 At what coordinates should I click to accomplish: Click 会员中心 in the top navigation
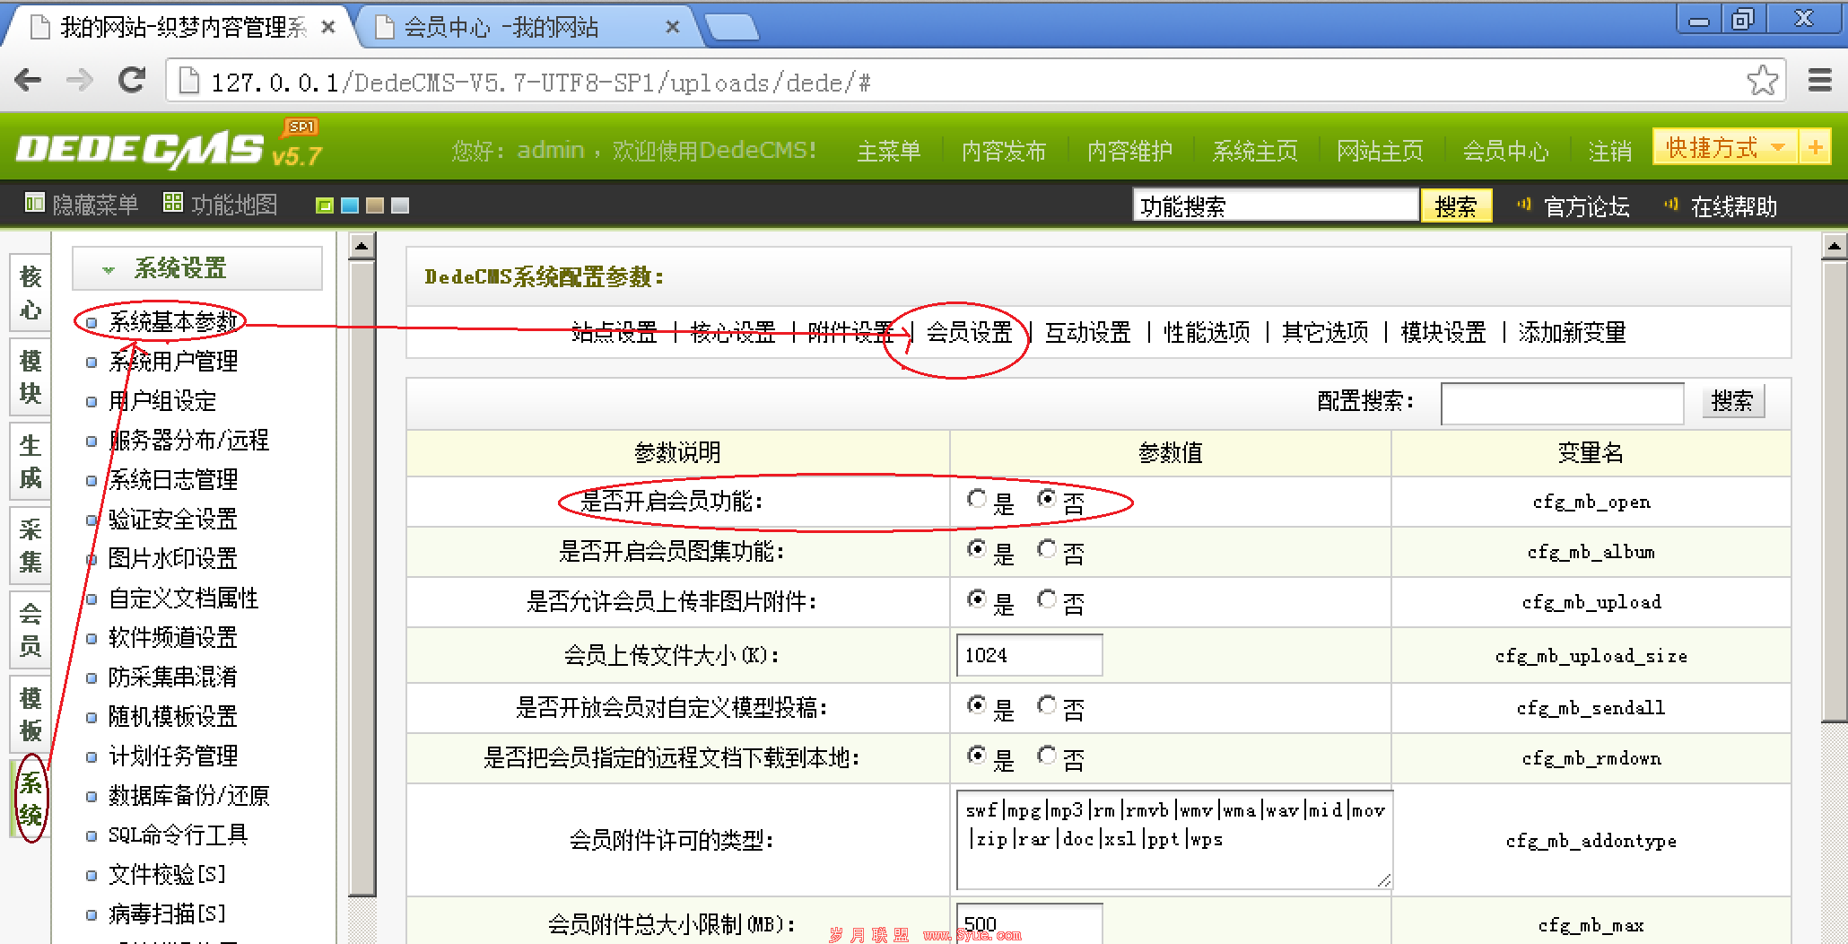pos(1505,151)
